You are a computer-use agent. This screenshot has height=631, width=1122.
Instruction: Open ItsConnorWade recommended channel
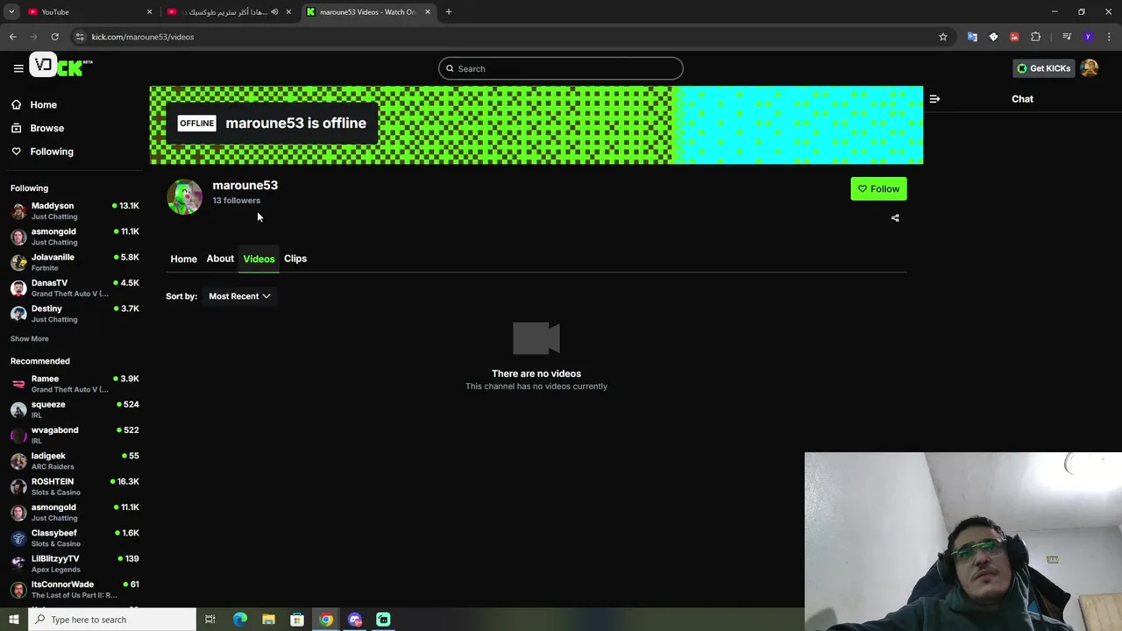click(75, 589)
